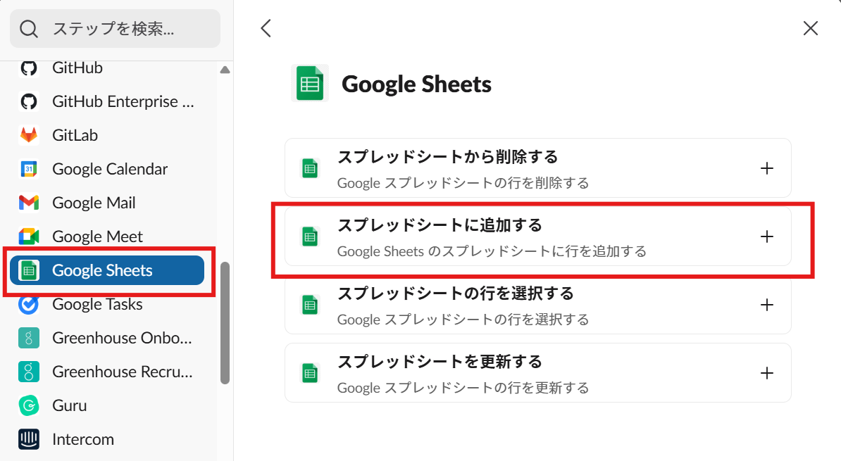Open the Greenhouse Onboarding entry

(x=122, y=338)
